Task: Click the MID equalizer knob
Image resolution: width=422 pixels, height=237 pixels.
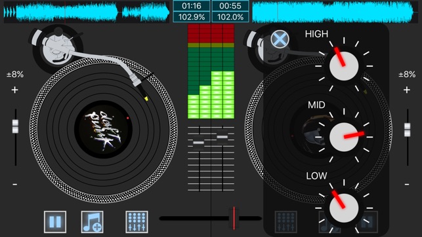Action: click(344, 137)
